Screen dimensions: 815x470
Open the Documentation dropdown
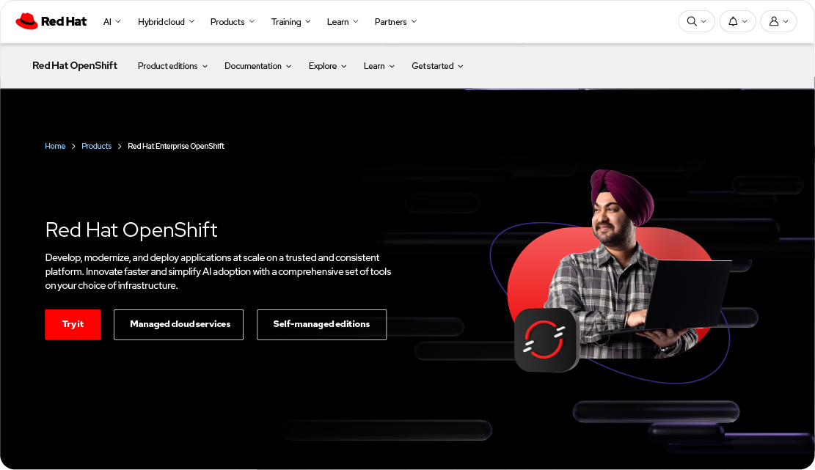pos(257,66)
